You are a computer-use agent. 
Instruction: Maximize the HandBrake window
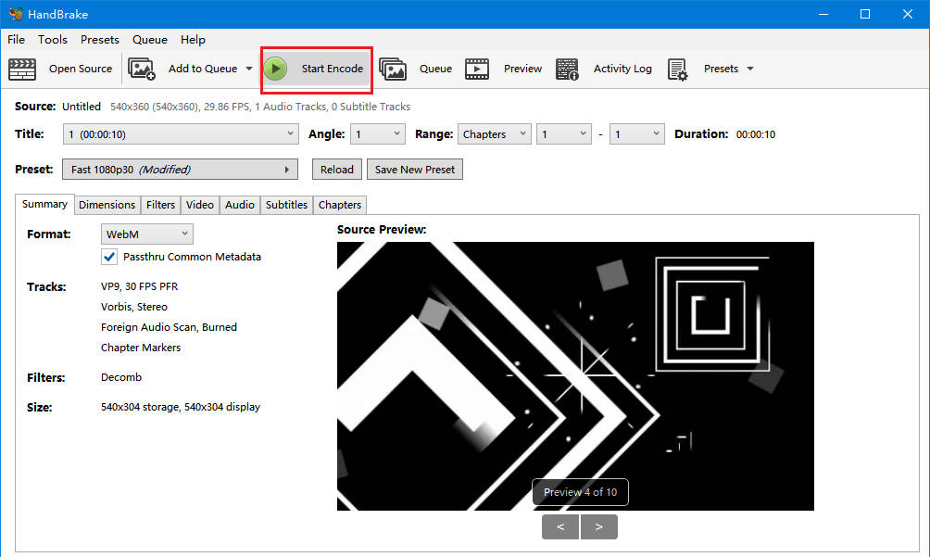865,14
